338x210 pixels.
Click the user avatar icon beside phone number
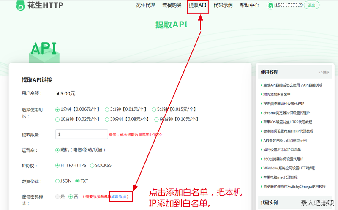270,5
